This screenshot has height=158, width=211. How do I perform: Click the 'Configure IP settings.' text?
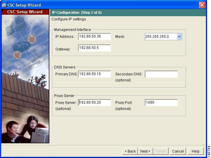[69, 19]
